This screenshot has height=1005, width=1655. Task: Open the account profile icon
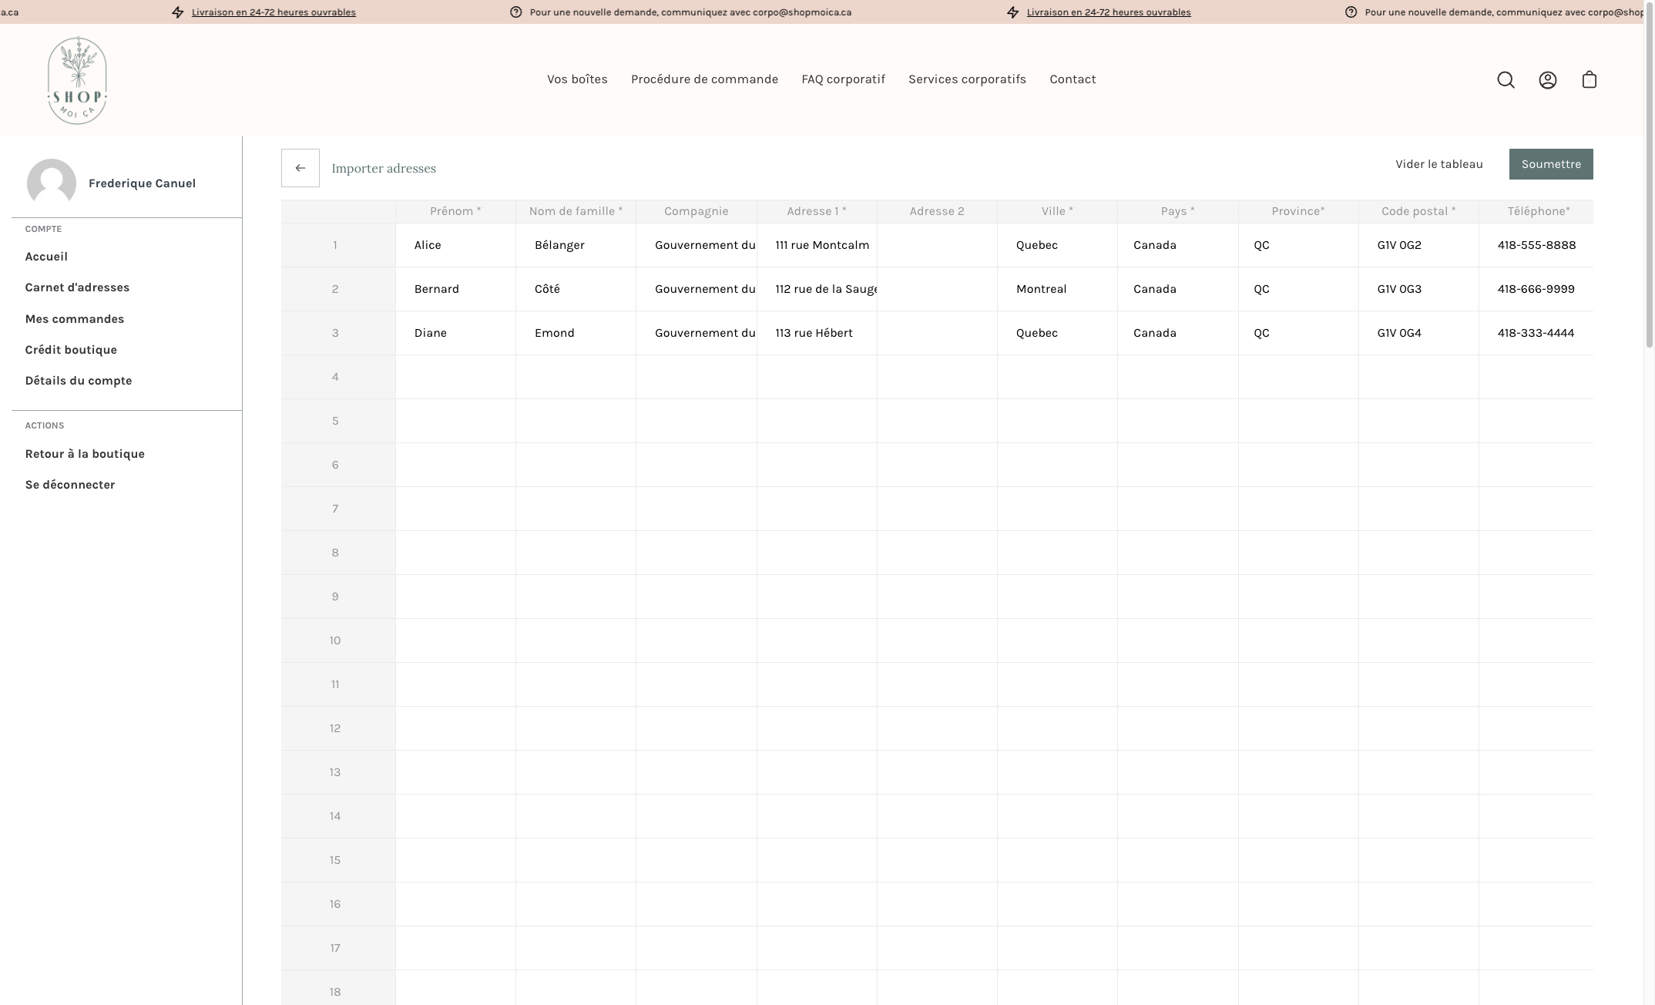[x=1547, y=80]
